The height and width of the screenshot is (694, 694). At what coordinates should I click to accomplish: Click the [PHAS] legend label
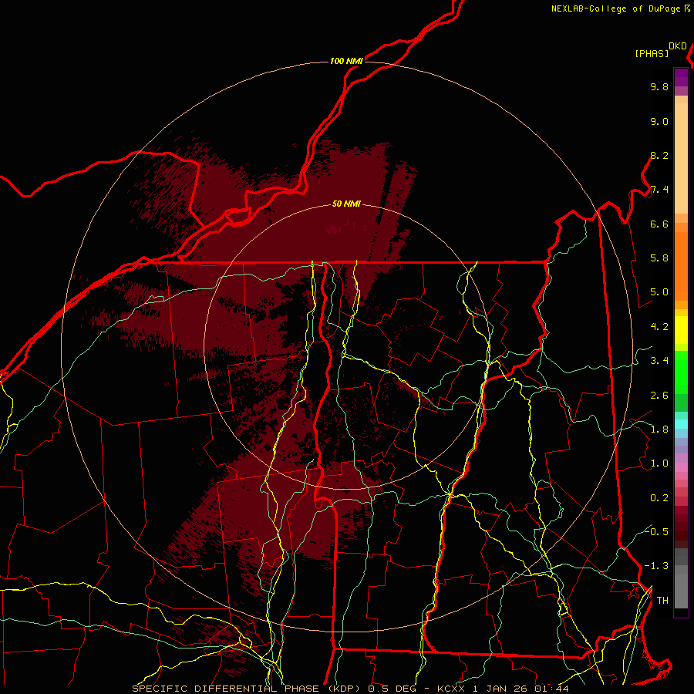point(652,54)
